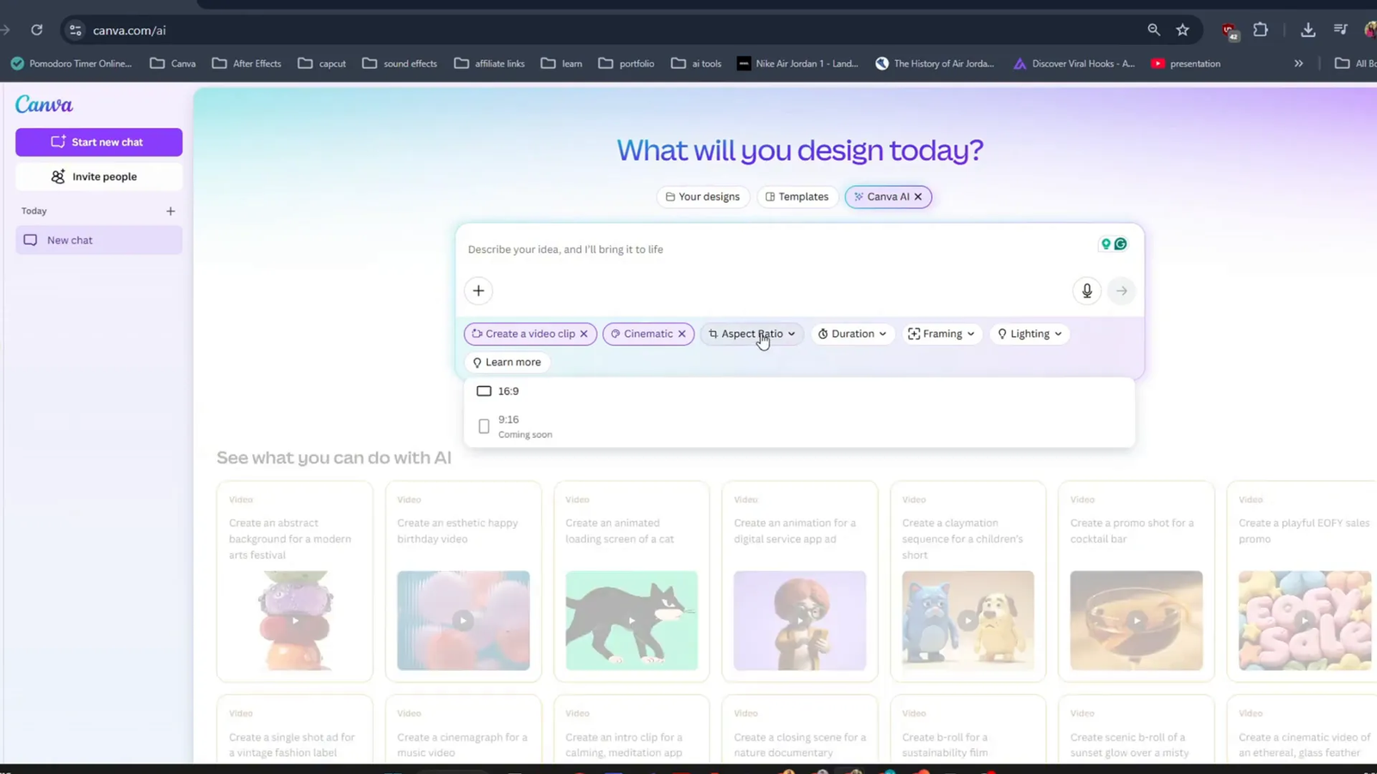Select the scenic sunset b-roll prompt
1377x774 pixels.
click(1136, 731)
